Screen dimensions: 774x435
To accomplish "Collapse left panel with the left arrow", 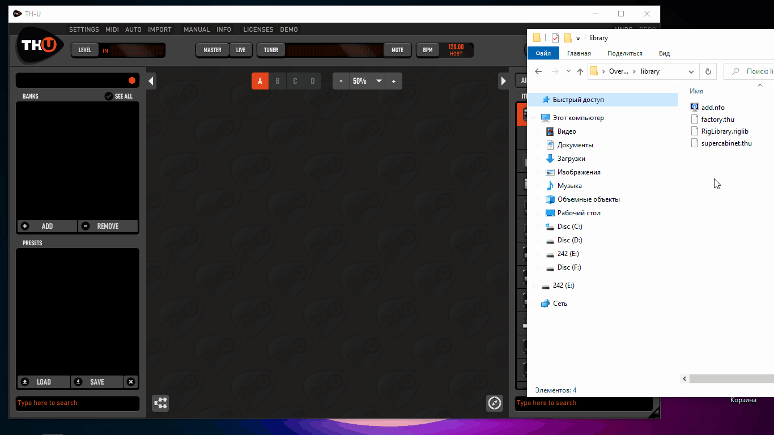I will coord(151,81).
